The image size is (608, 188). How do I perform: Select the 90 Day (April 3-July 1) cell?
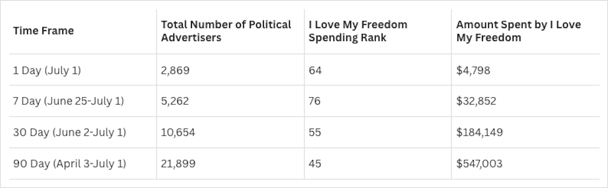click(x=69, y=164)
